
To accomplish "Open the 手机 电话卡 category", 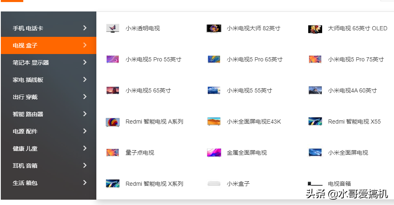I will pos(49,28).
